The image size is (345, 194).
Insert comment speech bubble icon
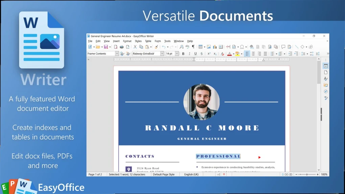[283, 47]
